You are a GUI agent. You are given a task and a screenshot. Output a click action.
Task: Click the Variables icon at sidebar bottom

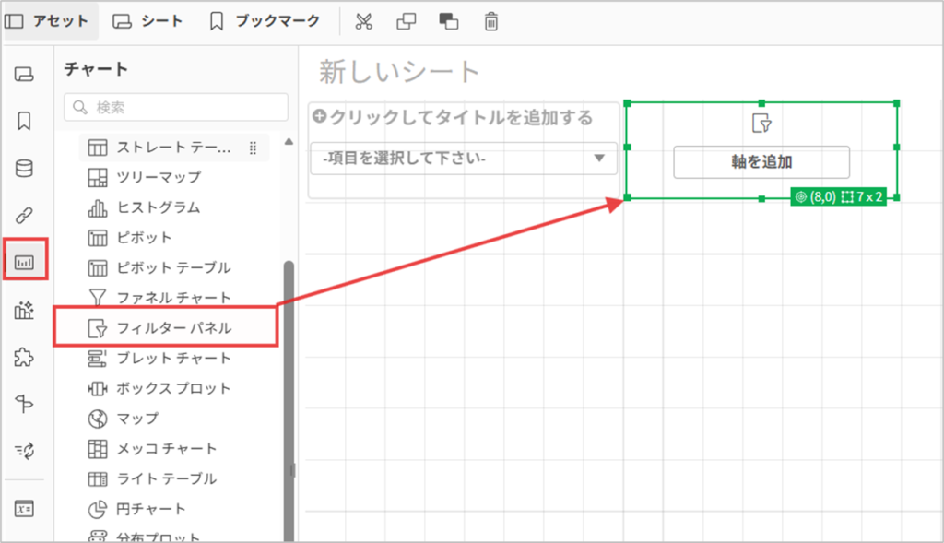coord(25,508)
